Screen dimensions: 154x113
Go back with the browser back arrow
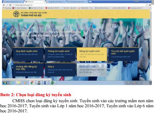coord(4,5)
